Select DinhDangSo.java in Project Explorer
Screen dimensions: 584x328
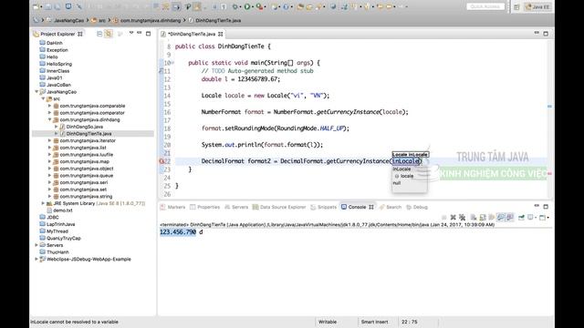click(85, 127)
